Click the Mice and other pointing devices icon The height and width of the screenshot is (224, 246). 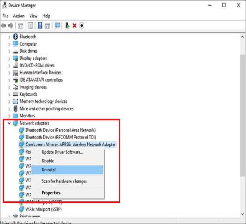tap(15, 108)
